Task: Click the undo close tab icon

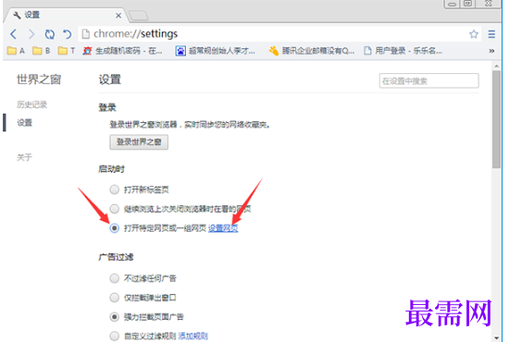Action: 68,34
